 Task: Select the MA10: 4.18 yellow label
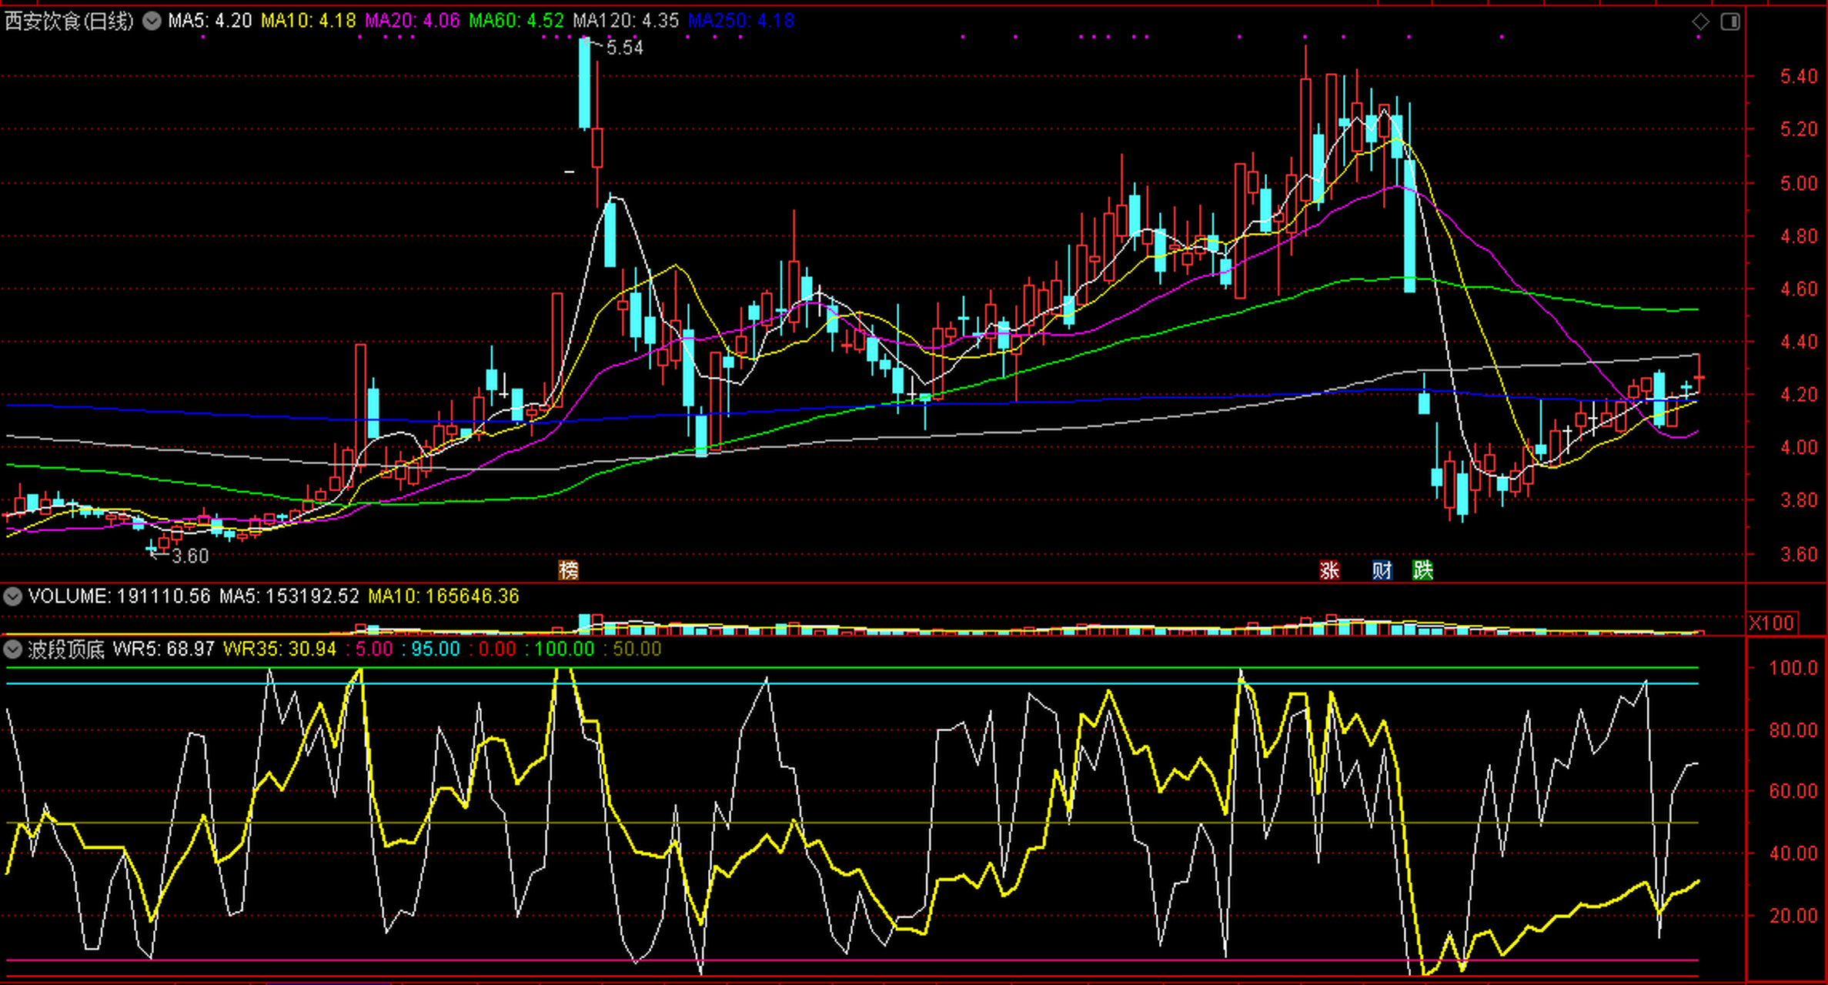[x=308, y=22]
